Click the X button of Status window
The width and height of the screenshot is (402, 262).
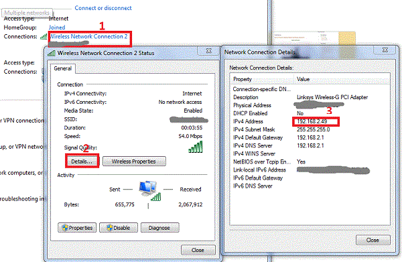pos(208,51)
